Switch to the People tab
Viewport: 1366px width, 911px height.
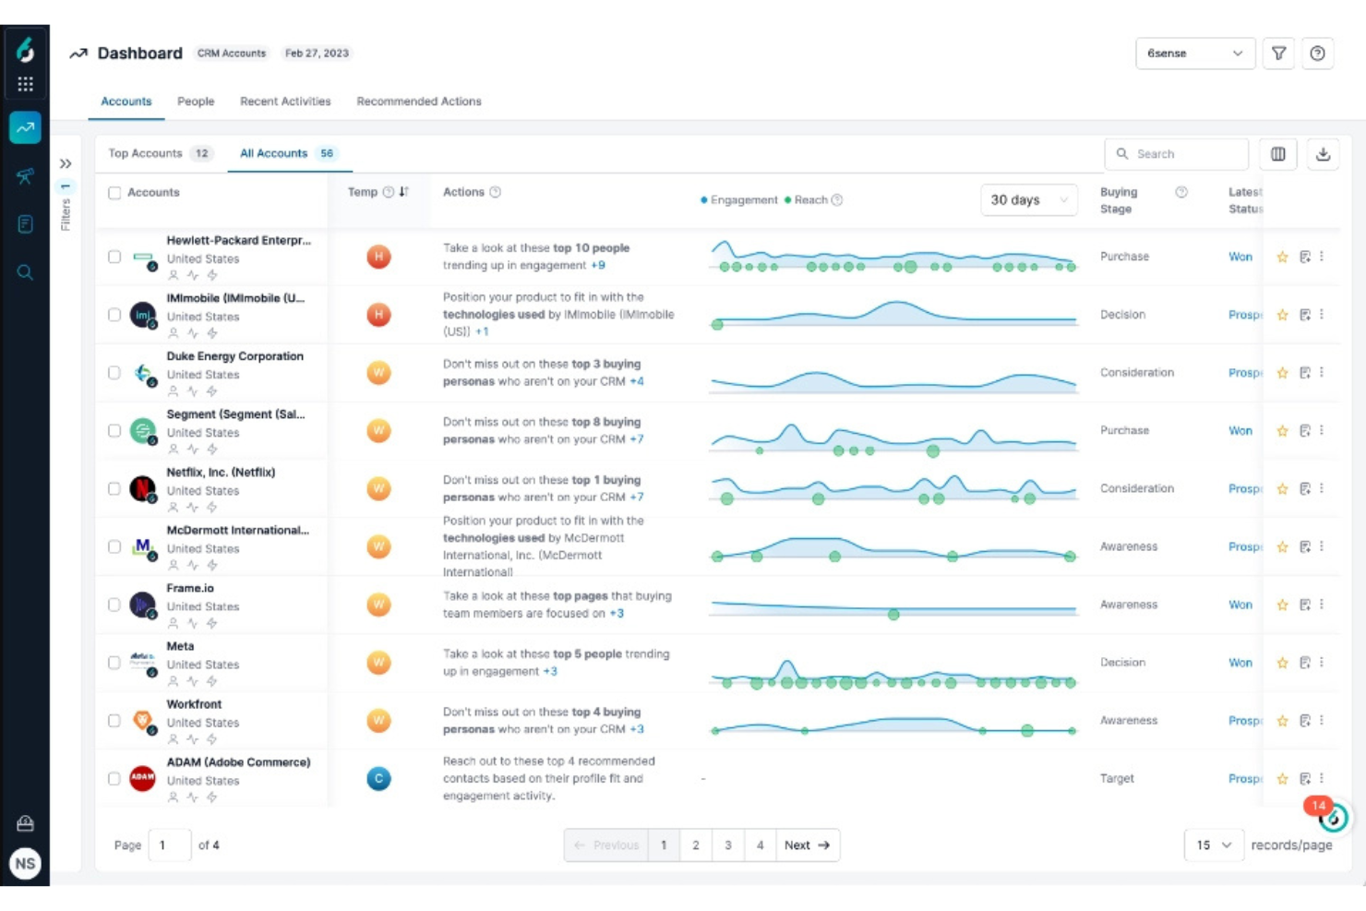tap(195, 102)
